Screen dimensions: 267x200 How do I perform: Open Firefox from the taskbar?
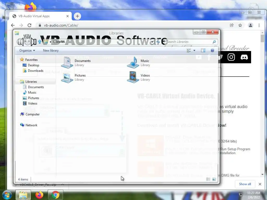pos(39,195)
